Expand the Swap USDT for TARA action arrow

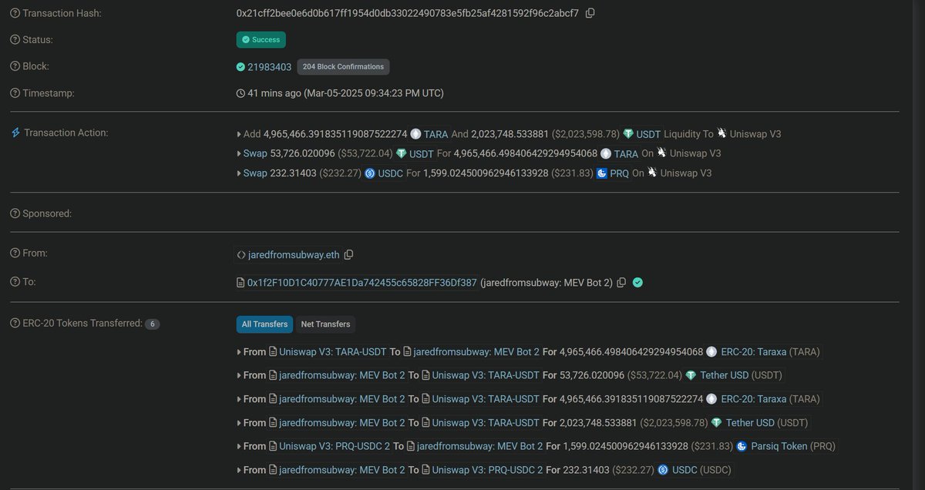point(239,153)
